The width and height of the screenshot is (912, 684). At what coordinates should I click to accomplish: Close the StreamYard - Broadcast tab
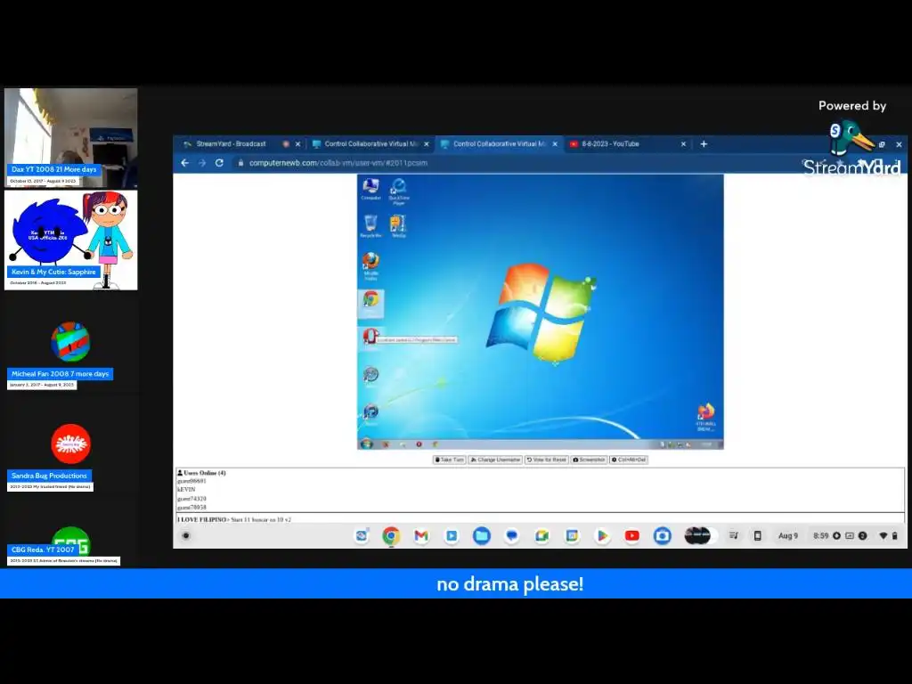297,144
